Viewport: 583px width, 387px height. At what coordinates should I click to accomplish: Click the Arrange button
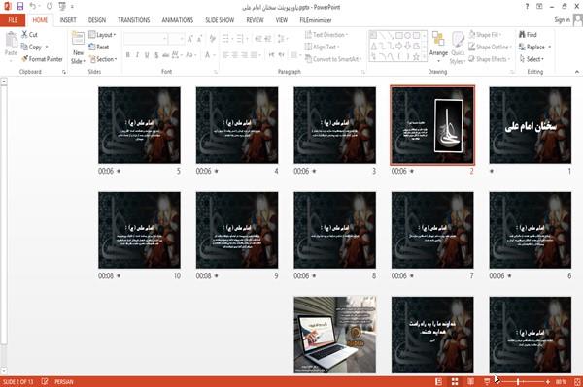click(x=439, y=47)
